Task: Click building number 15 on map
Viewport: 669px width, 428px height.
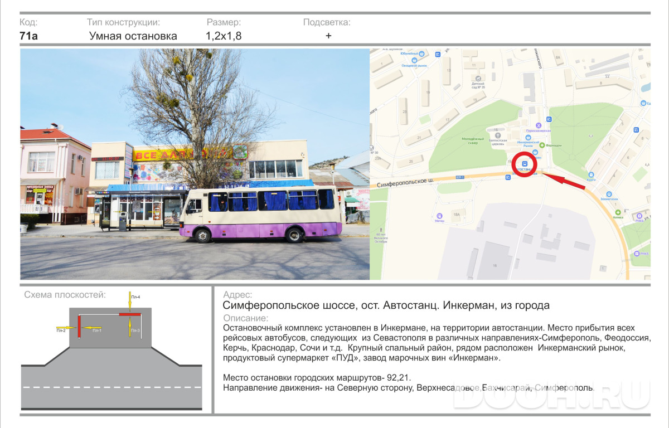Action: pyautogui.click(x=475, y=100)
